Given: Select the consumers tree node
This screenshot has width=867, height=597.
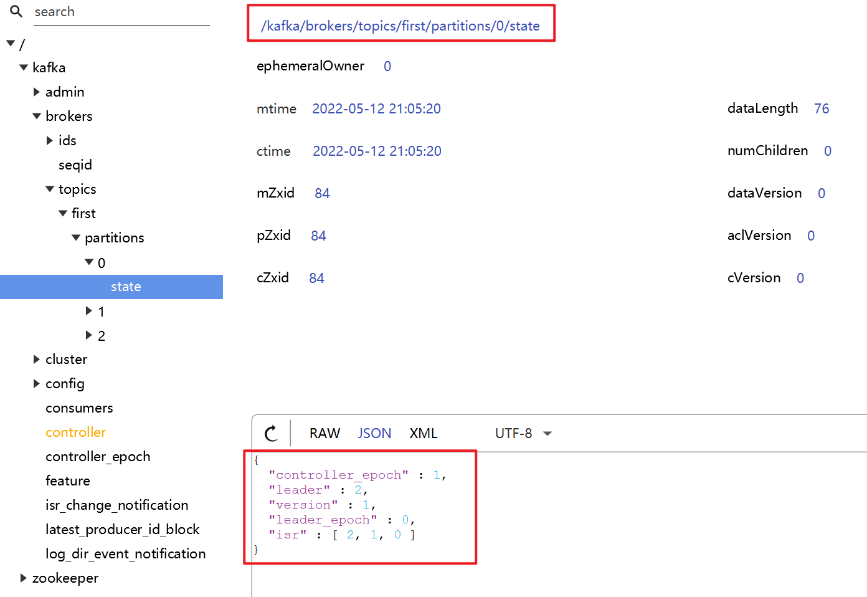Looking at the screenshot, I should (79, 408).
